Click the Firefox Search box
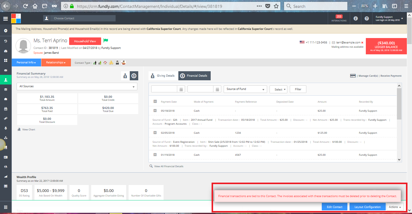 pyautogui.click(x=316, y=6)
